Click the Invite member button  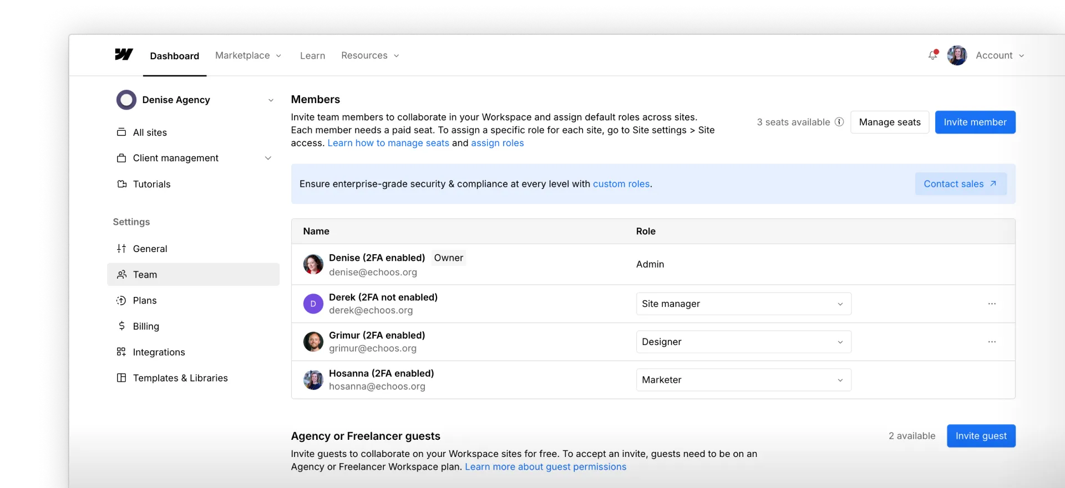pos(975,122)
